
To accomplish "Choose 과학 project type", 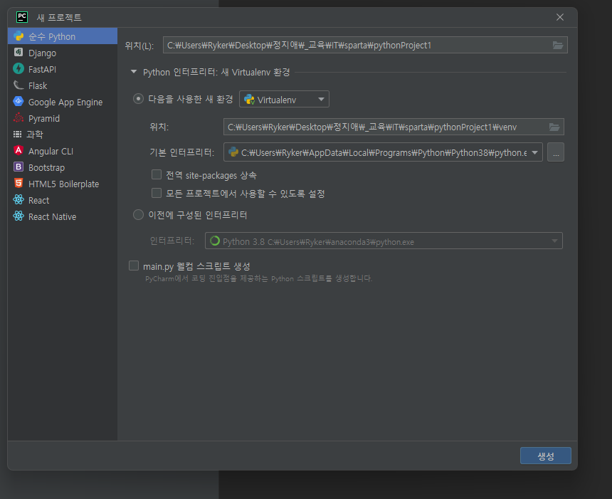I will point(63,135).
